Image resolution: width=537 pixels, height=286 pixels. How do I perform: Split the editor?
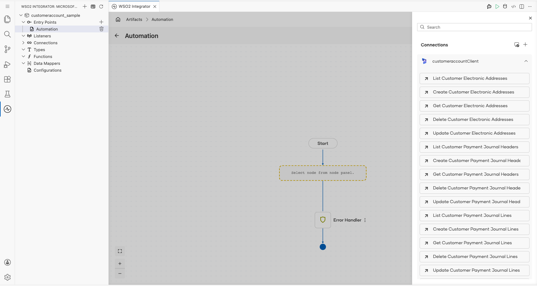click(522, 7)
